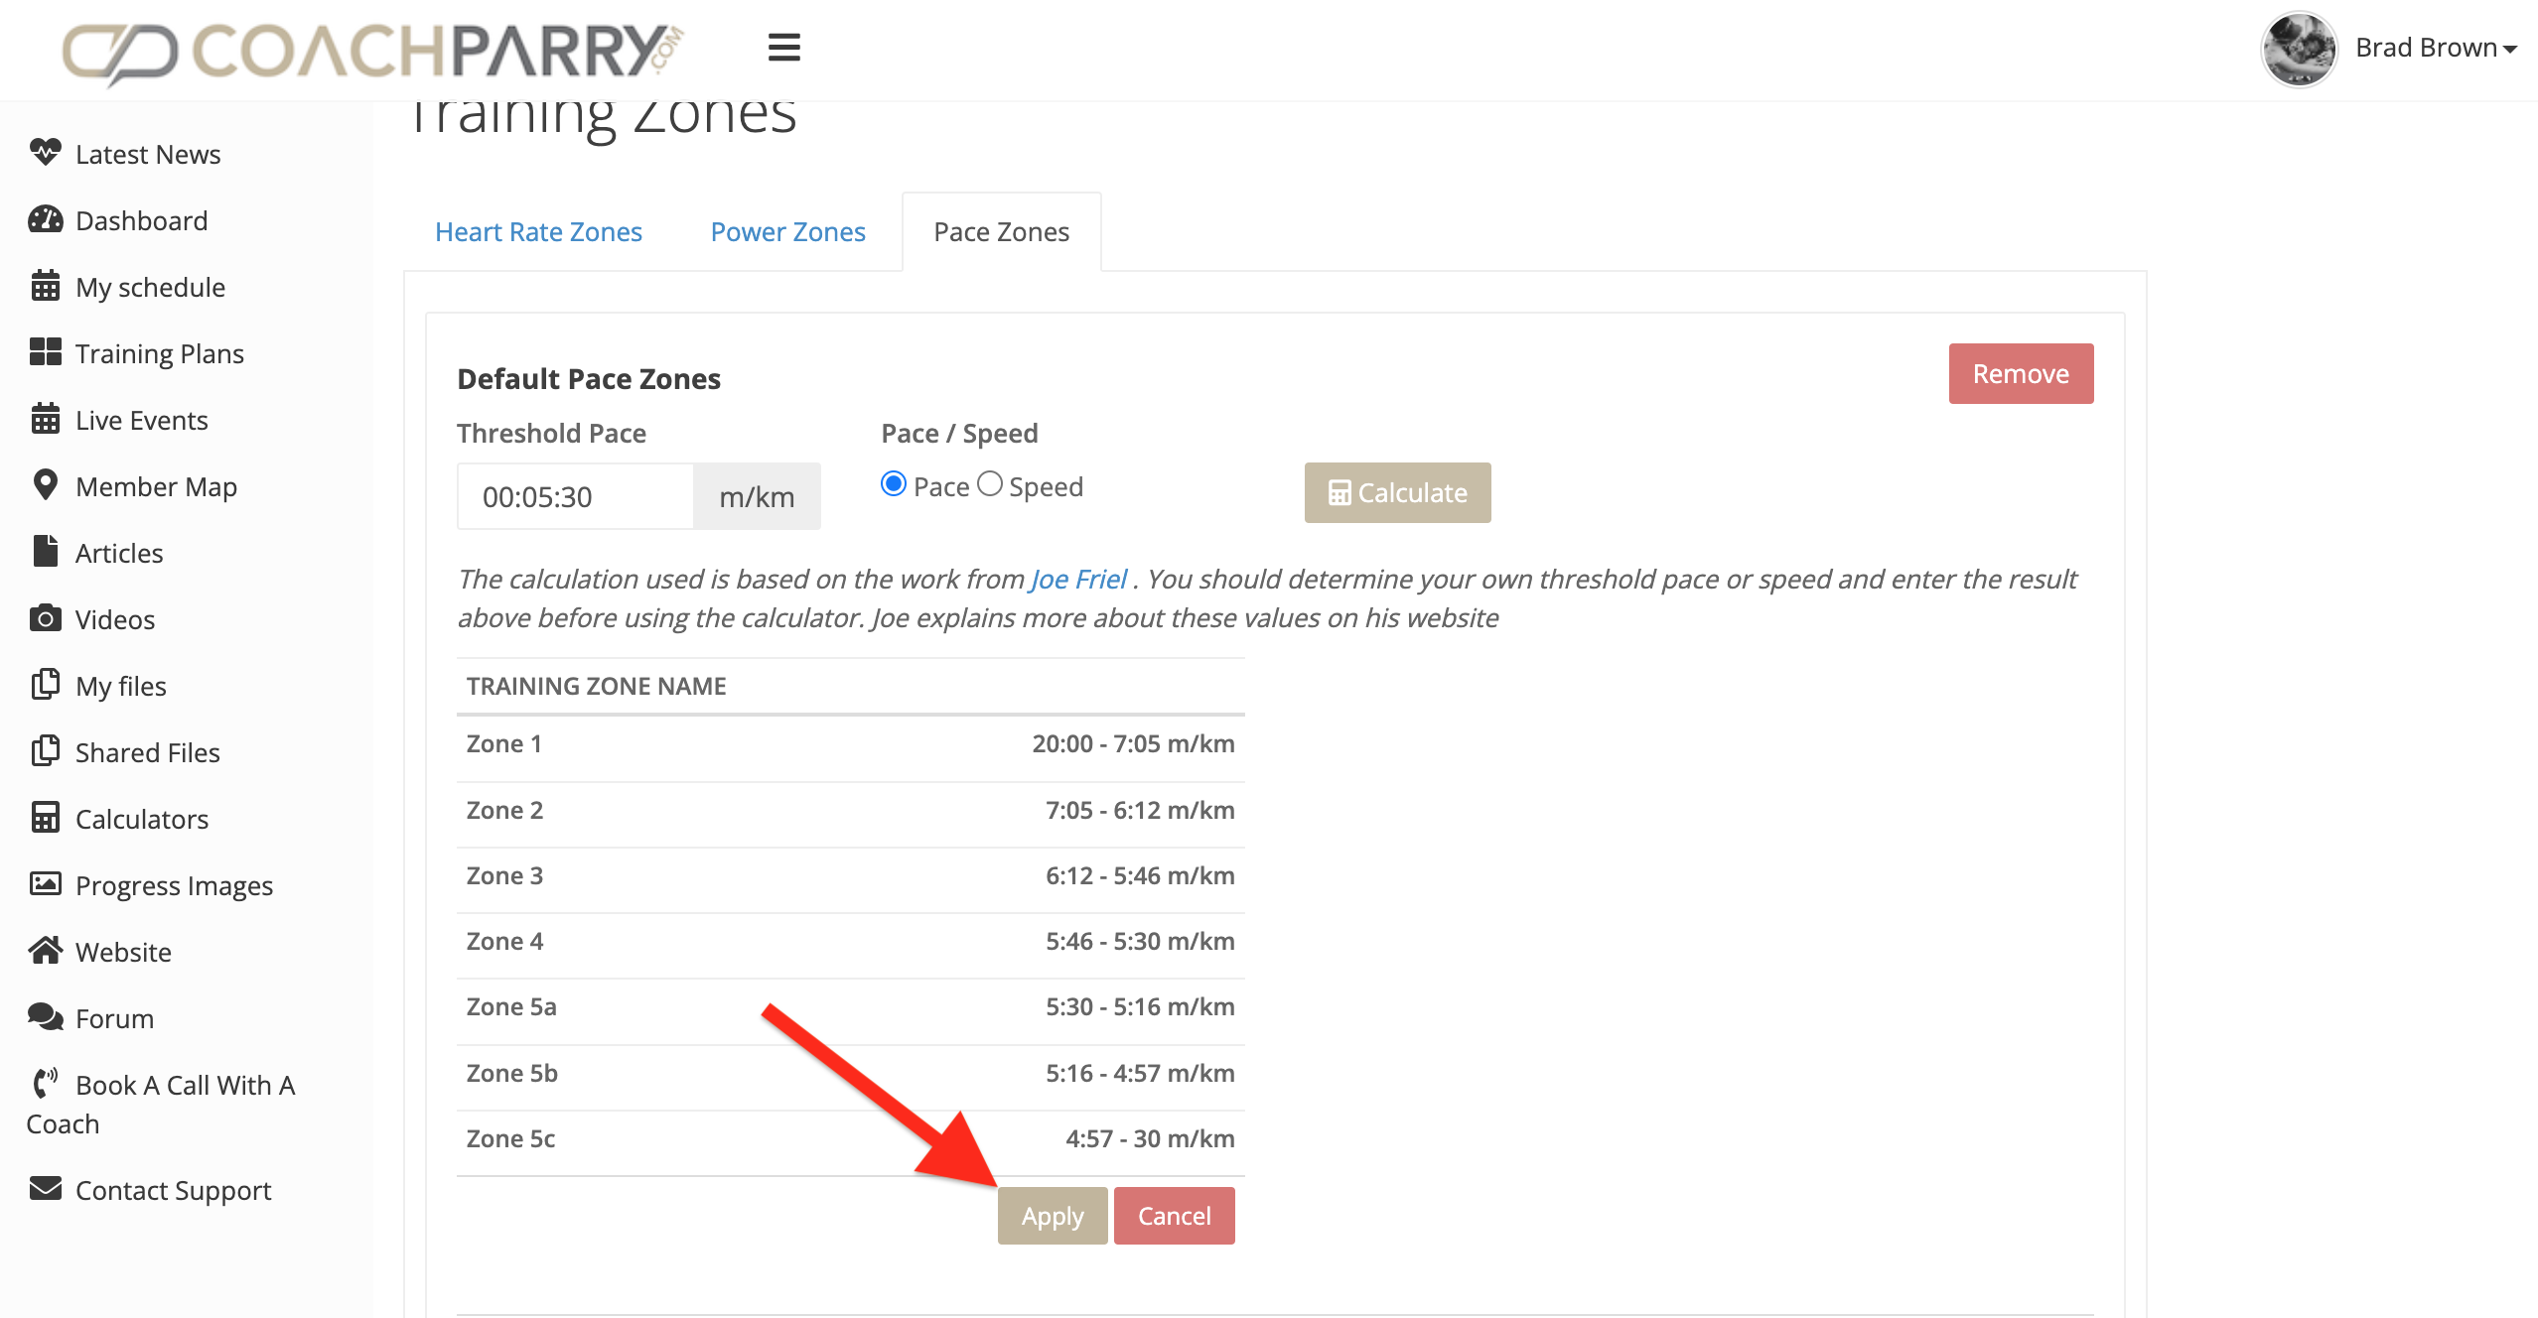Click the Threshold Pace input field
The height and width of the screenshot is (1318, 2538).
click(575, 496)
